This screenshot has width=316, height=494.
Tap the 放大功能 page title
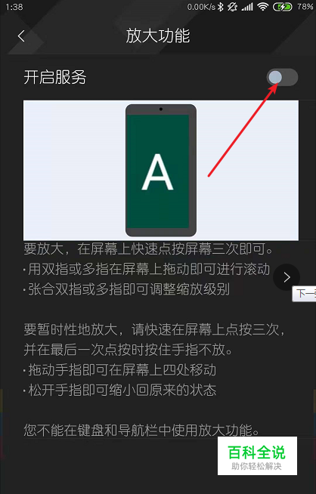point(158,36)
